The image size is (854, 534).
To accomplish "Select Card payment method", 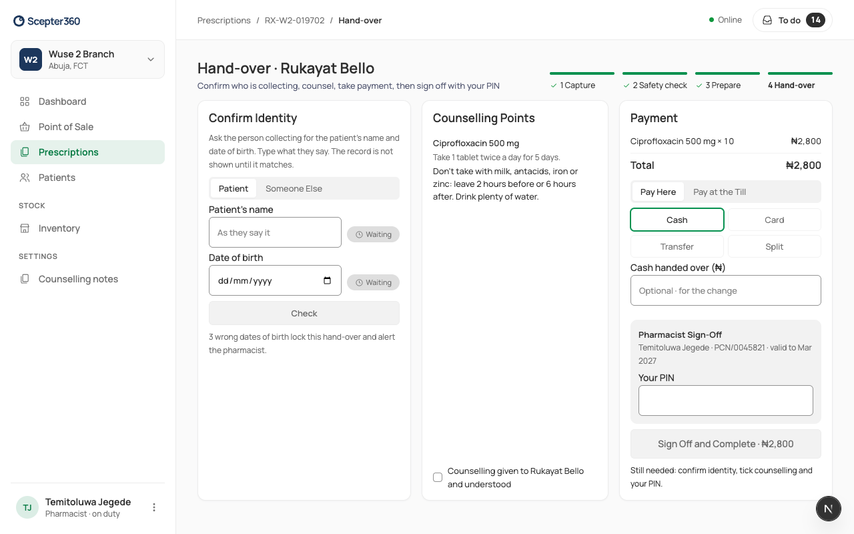I will pos(775,220).
